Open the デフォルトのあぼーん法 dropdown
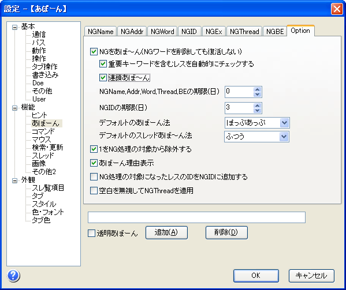346x290 pixels. pos(284,123)
